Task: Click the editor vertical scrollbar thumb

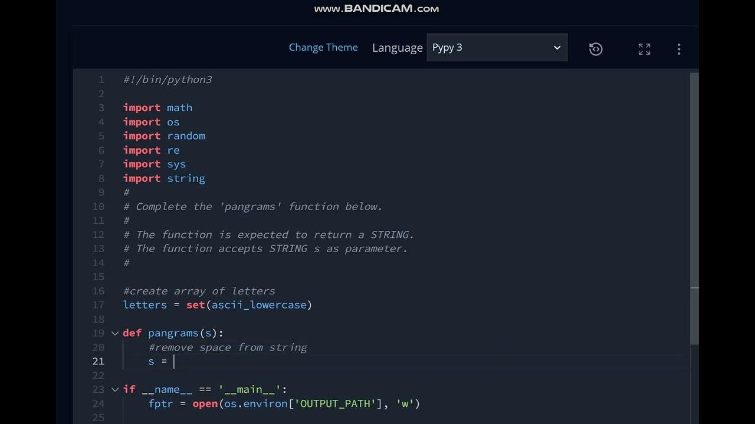Action: pyautogui.click(x=694, y=208)
